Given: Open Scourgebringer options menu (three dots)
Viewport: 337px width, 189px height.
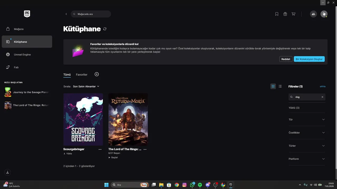Looking at the screenshot, I should tap(100, 149).
